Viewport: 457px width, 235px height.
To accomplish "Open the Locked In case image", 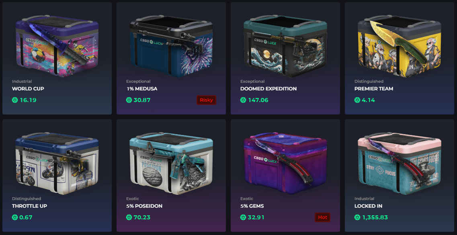I will point(400,163).
